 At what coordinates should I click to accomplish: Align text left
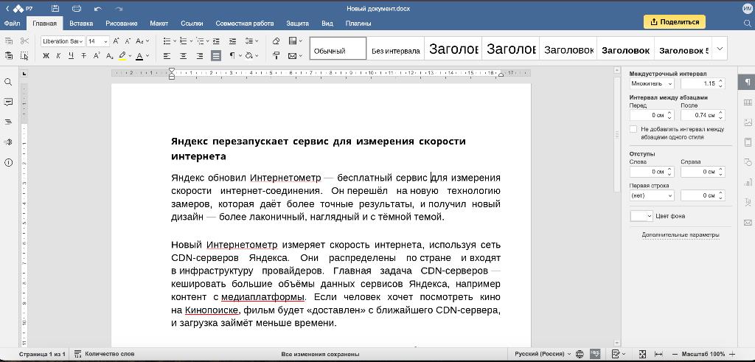(x=167, y=56)
